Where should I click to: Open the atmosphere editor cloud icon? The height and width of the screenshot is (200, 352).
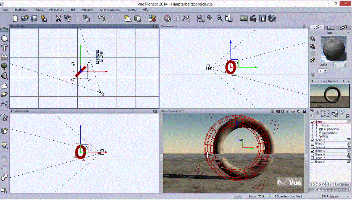point(128,18)
